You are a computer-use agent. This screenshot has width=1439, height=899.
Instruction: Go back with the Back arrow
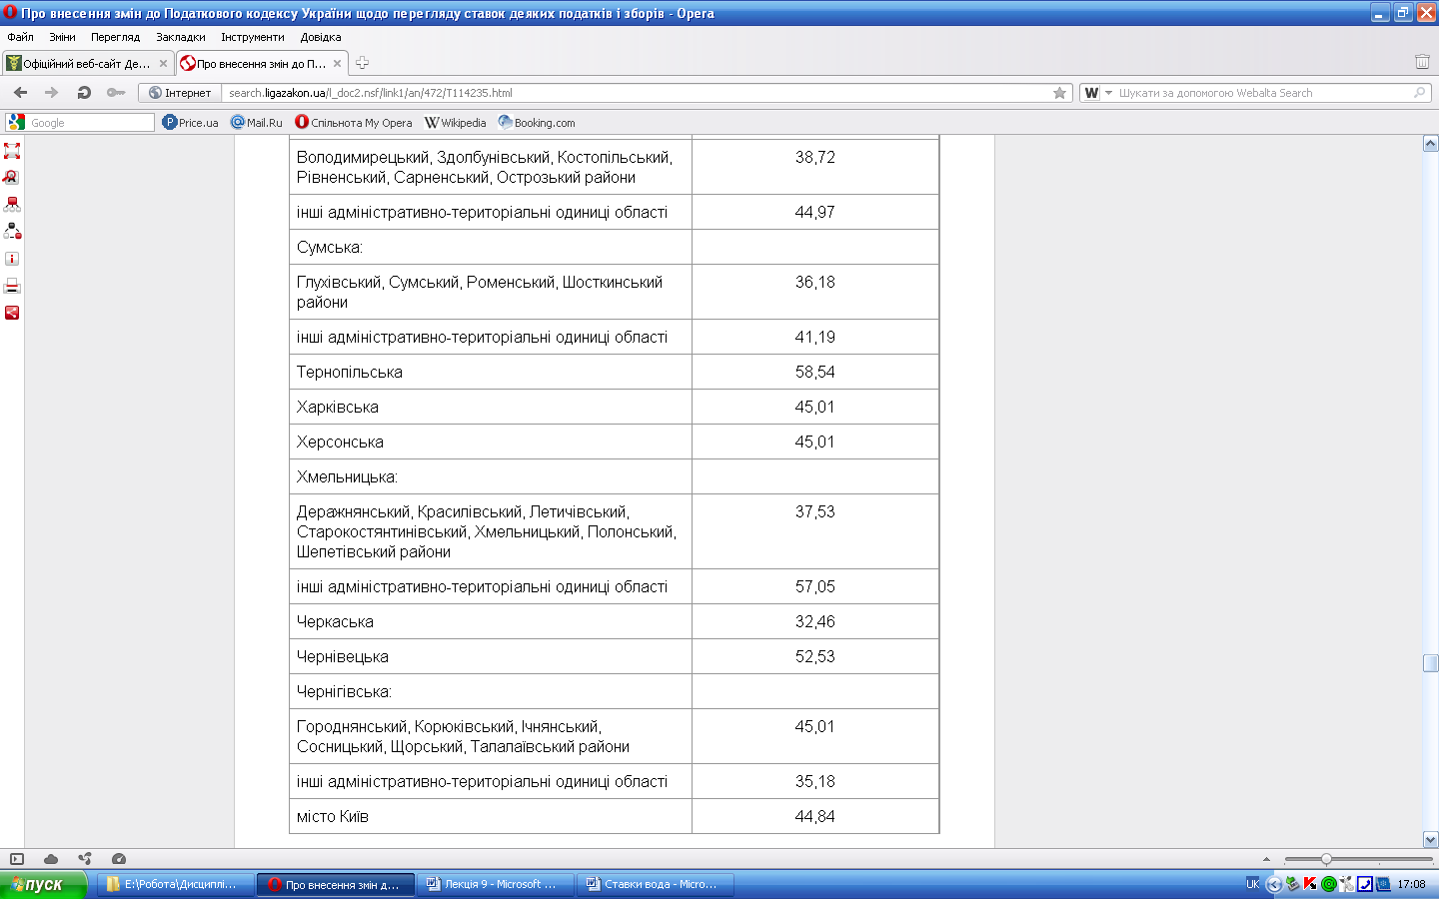click(x=21, y=93)
